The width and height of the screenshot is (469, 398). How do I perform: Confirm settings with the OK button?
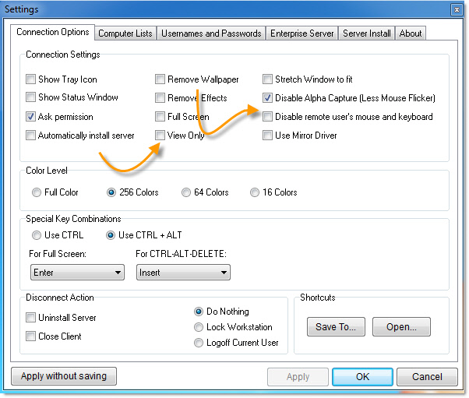(x=362, y=377)
